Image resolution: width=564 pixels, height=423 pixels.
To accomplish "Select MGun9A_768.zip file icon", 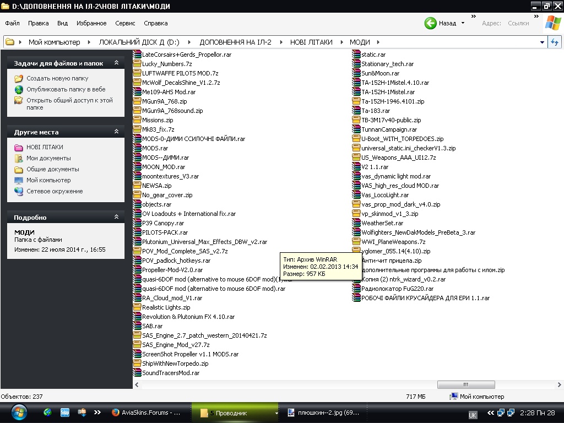I will coord(137,101).
